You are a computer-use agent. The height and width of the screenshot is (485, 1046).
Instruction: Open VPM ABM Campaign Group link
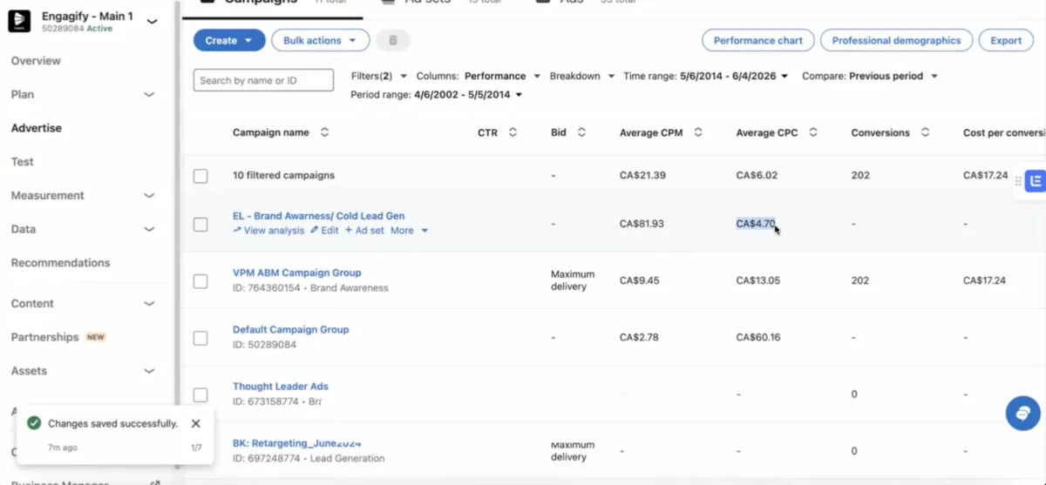coord(296,273)
